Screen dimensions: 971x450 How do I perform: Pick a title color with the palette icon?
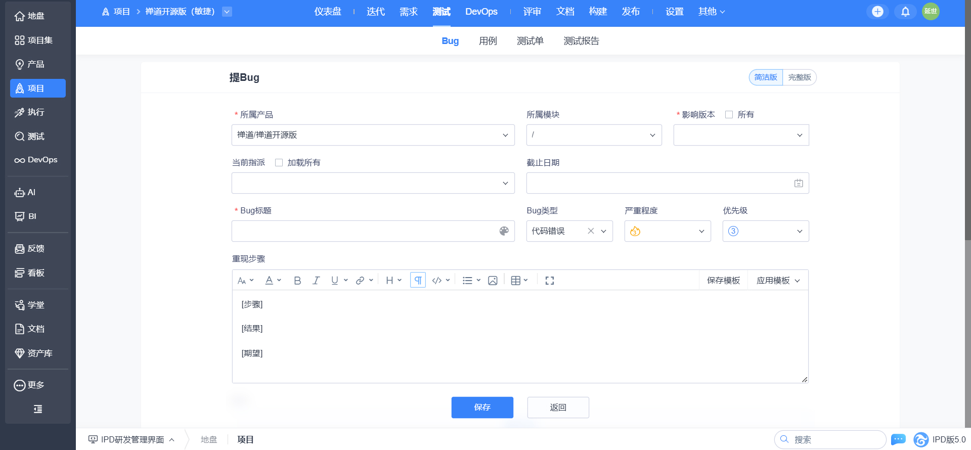504,231
